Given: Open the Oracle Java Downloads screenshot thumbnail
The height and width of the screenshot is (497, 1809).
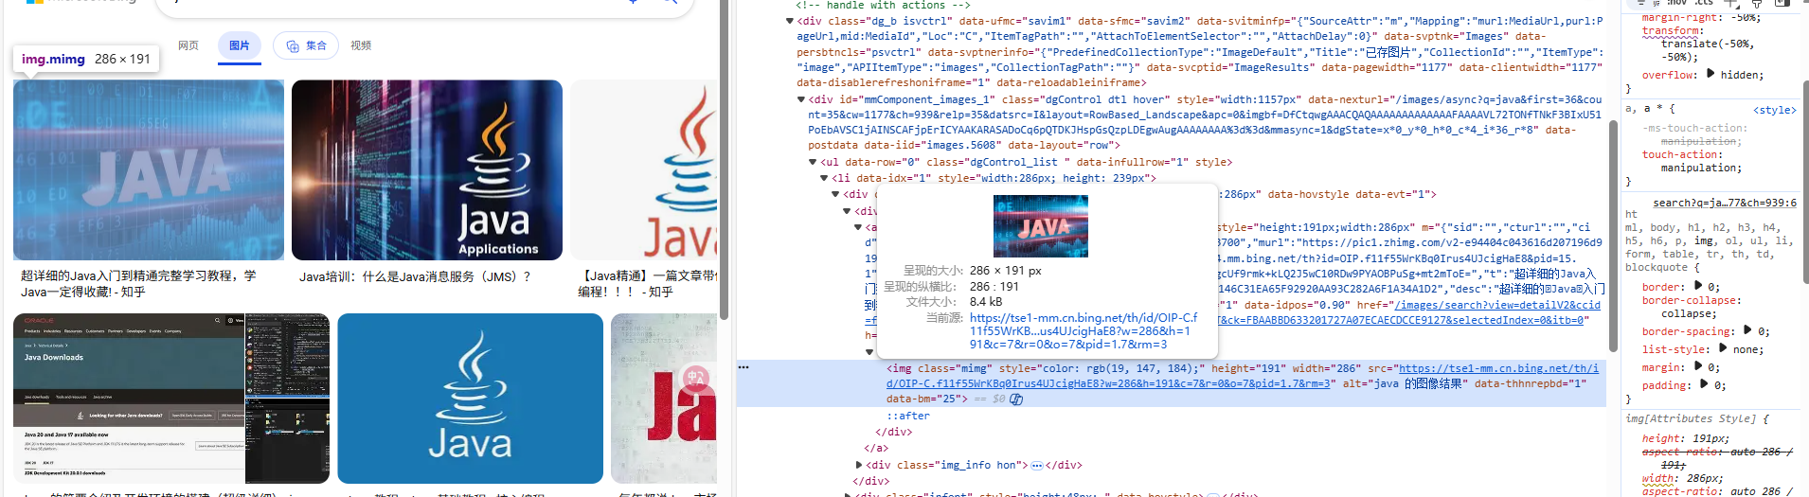Looking at the screenshot, I should (171, 399).
